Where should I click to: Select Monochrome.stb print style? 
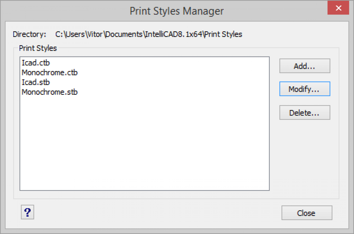49,92
